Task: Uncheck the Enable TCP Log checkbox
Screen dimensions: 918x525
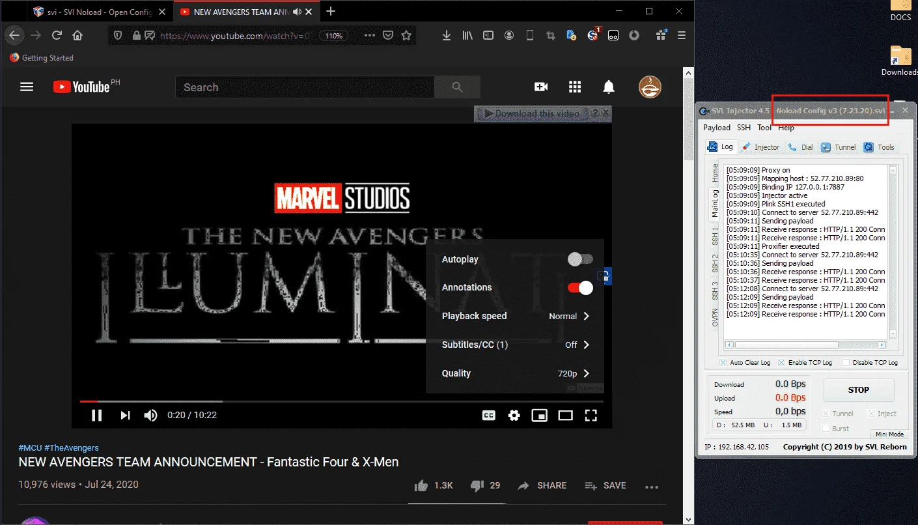Action: pyautogui.click(x=781, y=363)
